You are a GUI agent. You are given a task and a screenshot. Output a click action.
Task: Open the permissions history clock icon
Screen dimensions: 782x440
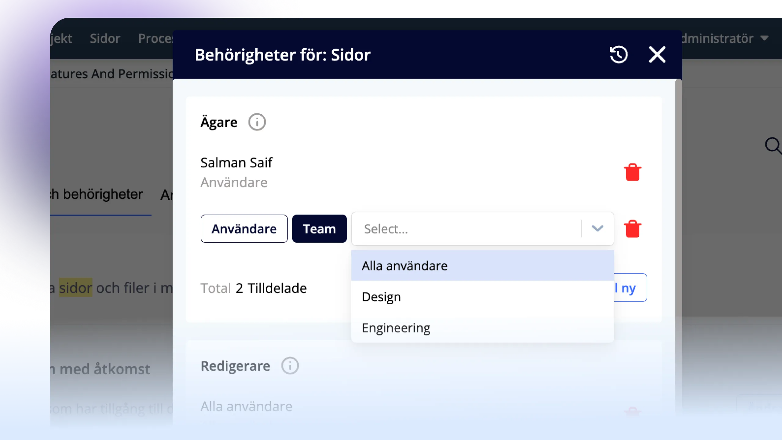(619, 55)
